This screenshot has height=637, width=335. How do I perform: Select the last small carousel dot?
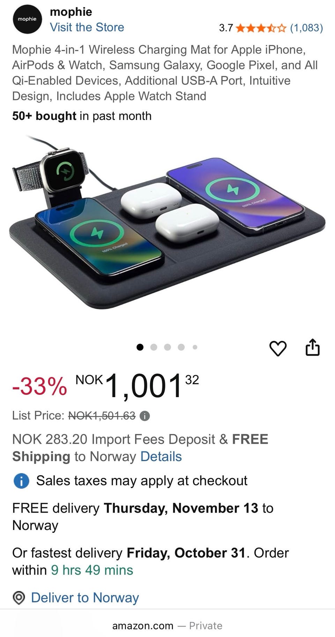(195, 347)
